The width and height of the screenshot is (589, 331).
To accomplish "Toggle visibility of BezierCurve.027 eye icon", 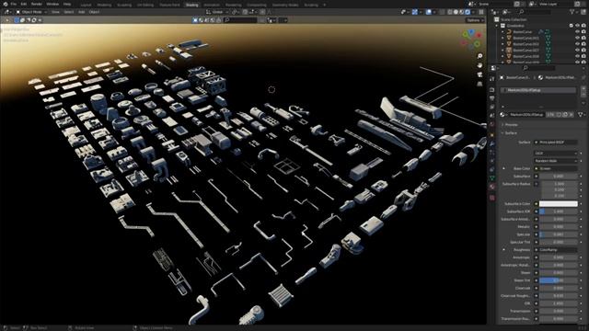I will pyautogui.click(x=577, y=50).
